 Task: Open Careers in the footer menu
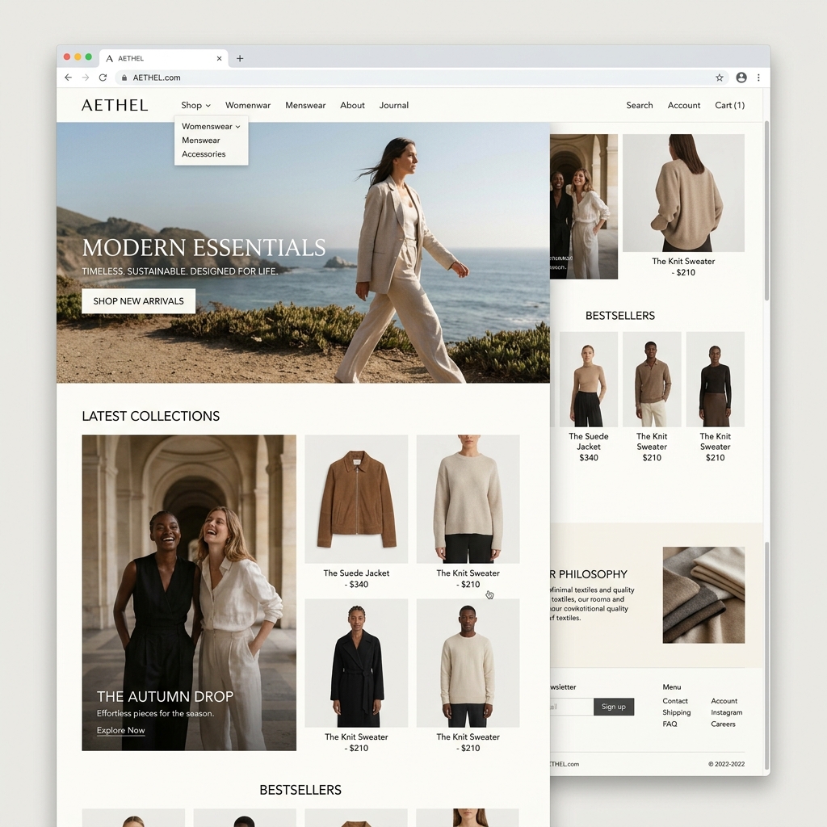723,724
